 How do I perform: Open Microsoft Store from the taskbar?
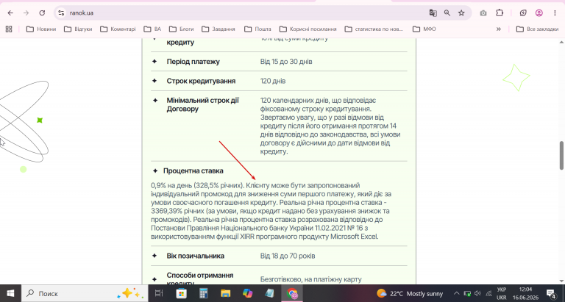181,293
